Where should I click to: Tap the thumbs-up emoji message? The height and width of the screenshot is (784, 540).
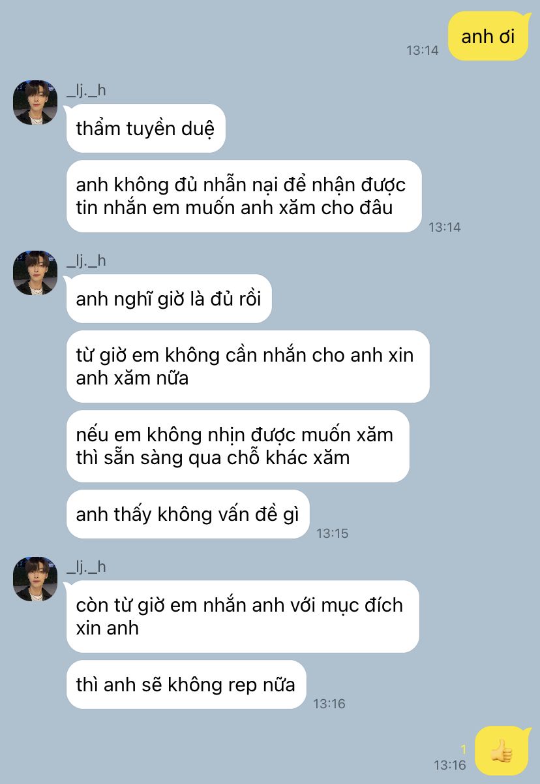click(502, 751)
